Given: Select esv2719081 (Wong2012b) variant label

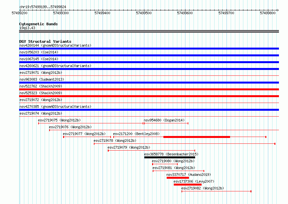Looking at the screenshot, I should coord(174,168).
